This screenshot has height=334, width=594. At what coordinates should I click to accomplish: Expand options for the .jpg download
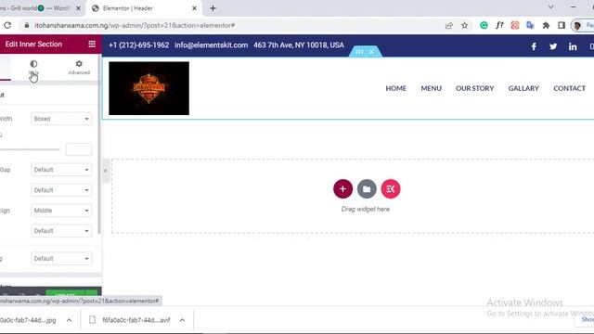pyautogui.click(x=69, y=320)
